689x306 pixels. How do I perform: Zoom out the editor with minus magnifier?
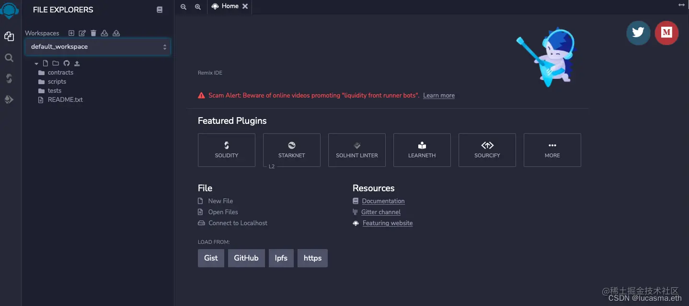click(184, 6)
